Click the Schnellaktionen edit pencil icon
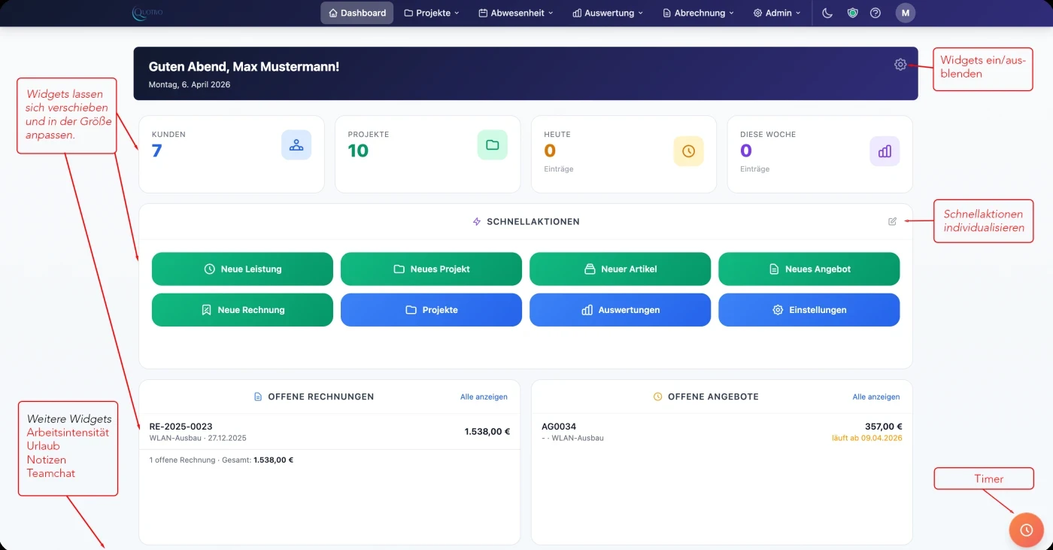This screenshot has width=1053, height=550. click(x=892, y=221)
